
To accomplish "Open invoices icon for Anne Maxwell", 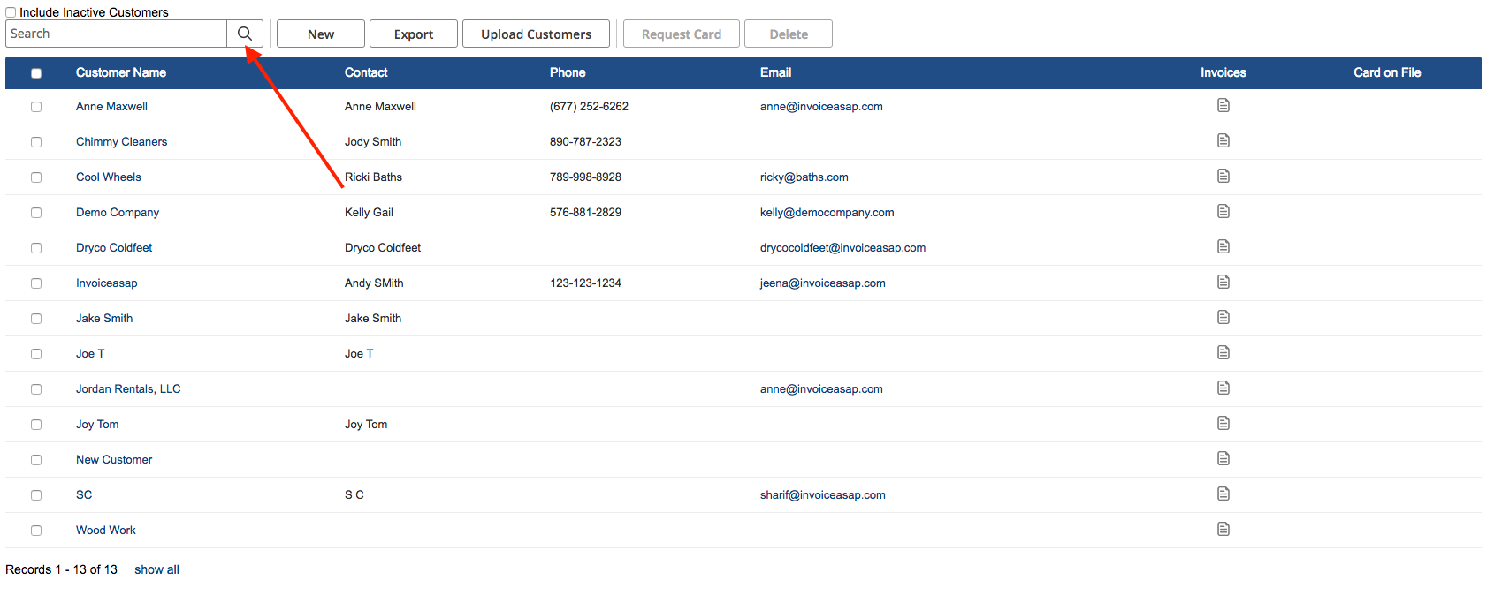I will (x=1223, y=106).
